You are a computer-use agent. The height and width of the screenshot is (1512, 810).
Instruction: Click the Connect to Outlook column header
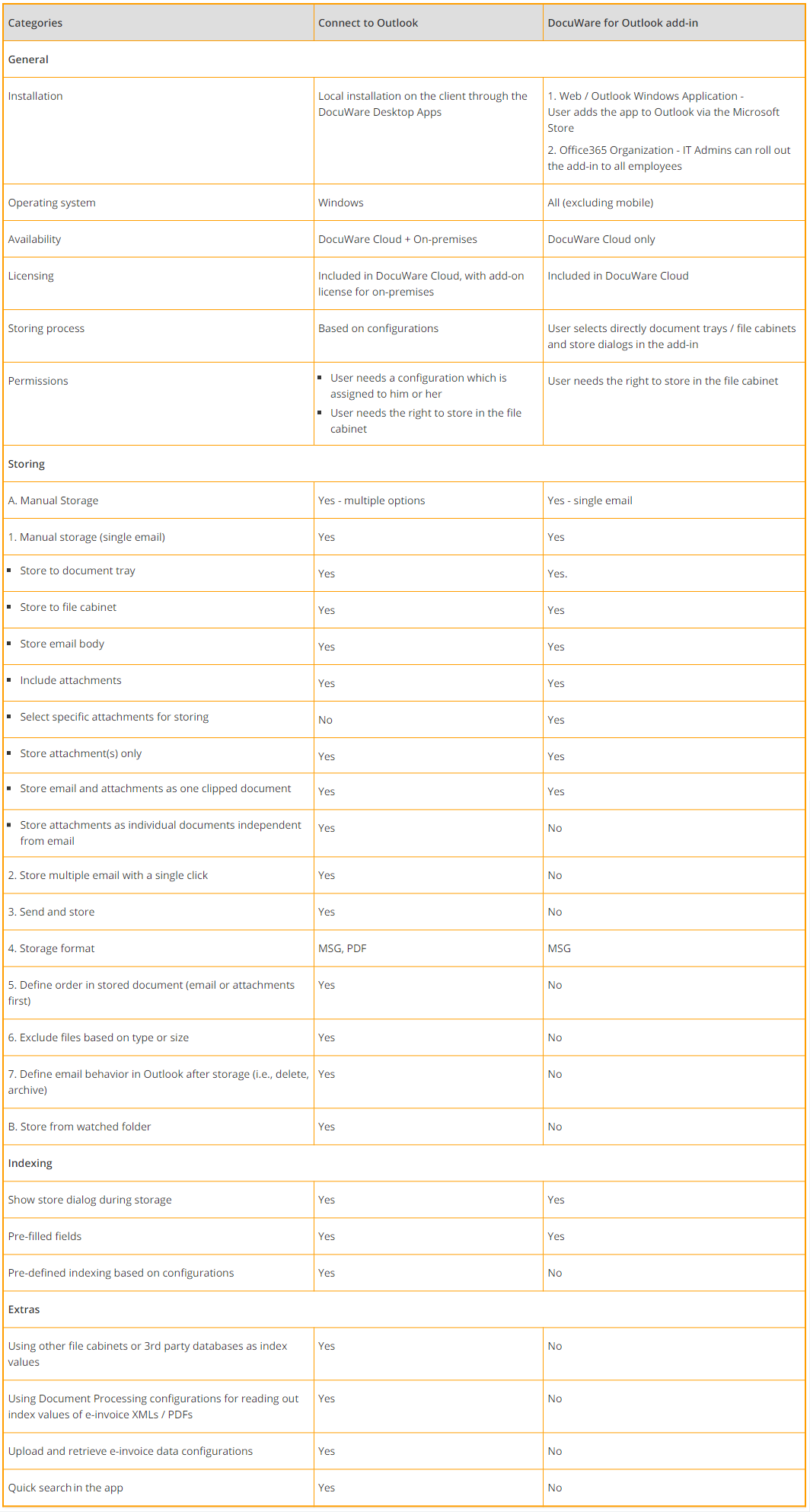point(368,23)
